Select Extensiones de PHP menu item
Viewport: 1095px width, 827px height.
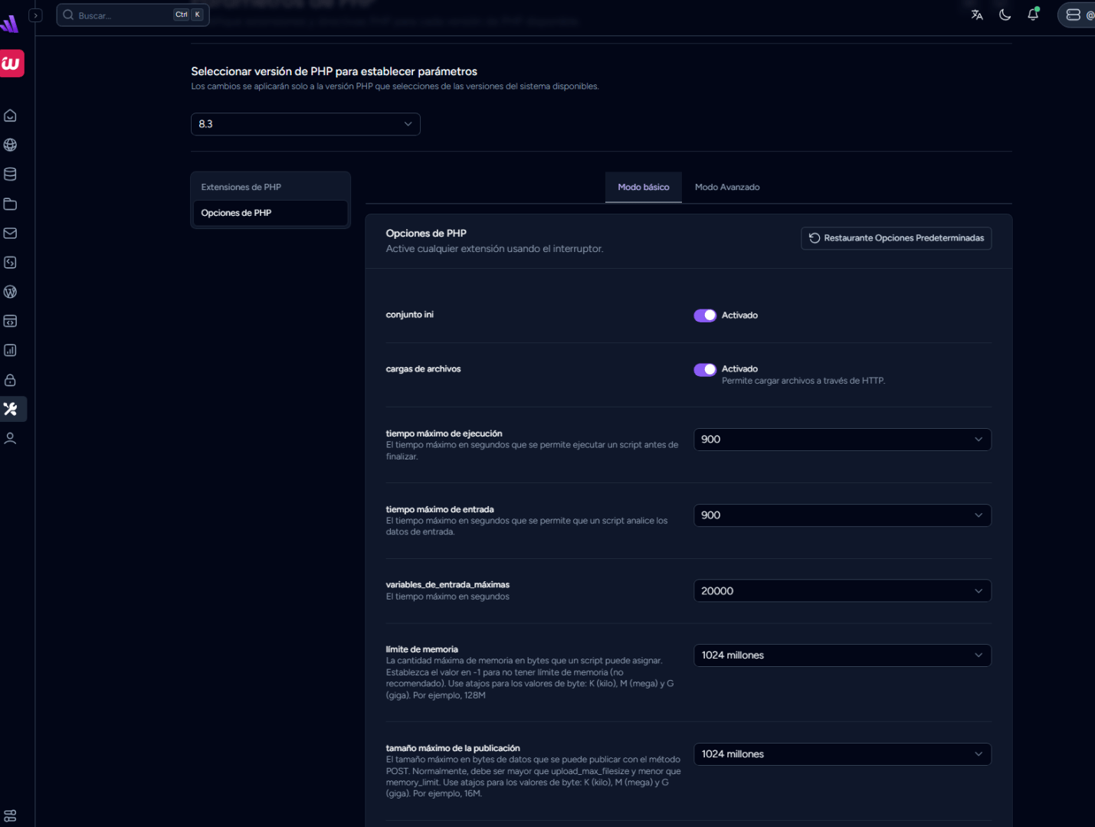tap(241, 188)
